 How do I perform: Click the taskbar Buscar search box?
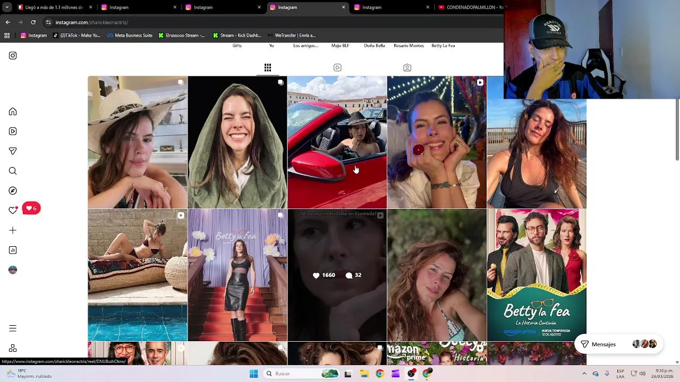point(301,374)
